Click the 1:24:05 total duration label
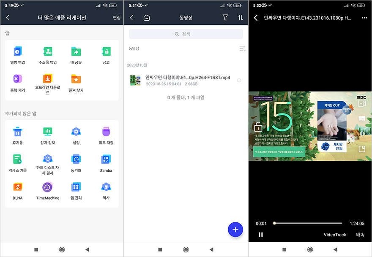Screen dimensions: 372x257 [357, 223]
